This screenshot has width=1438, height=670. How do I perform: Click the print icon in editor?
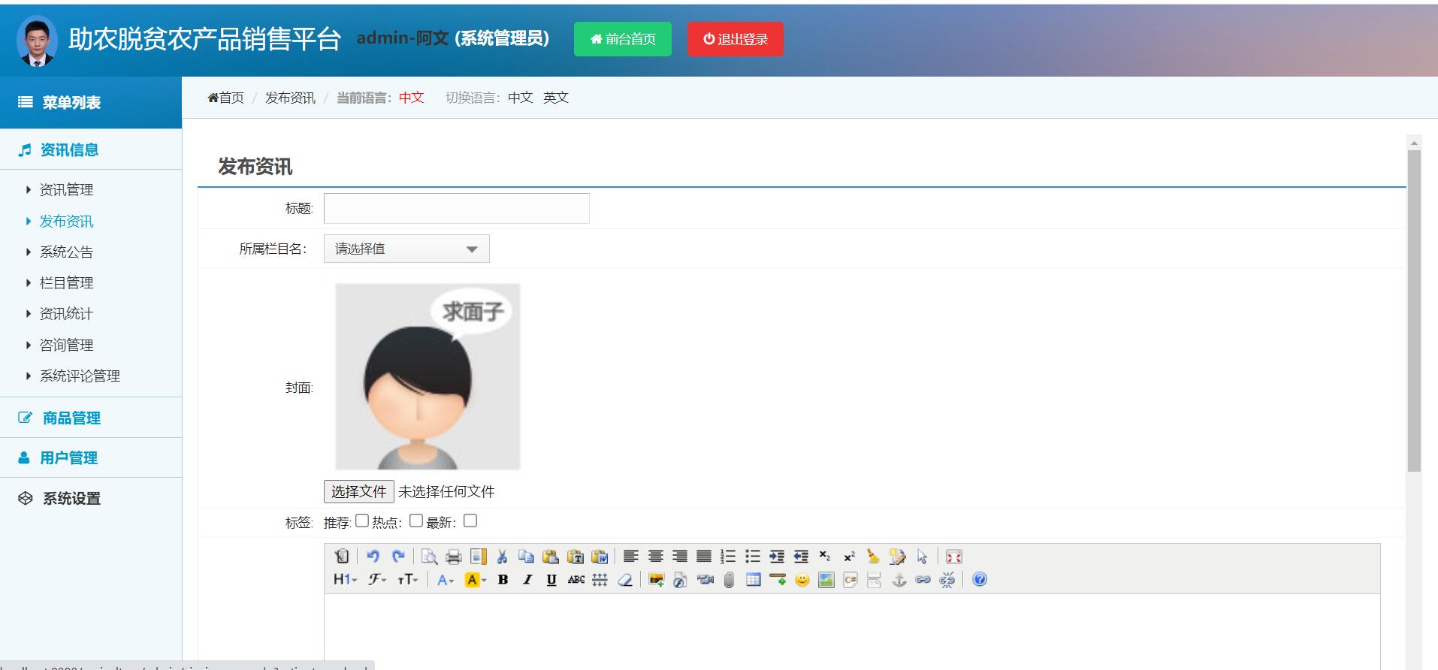pyautogui.click(x=454, y=557)
